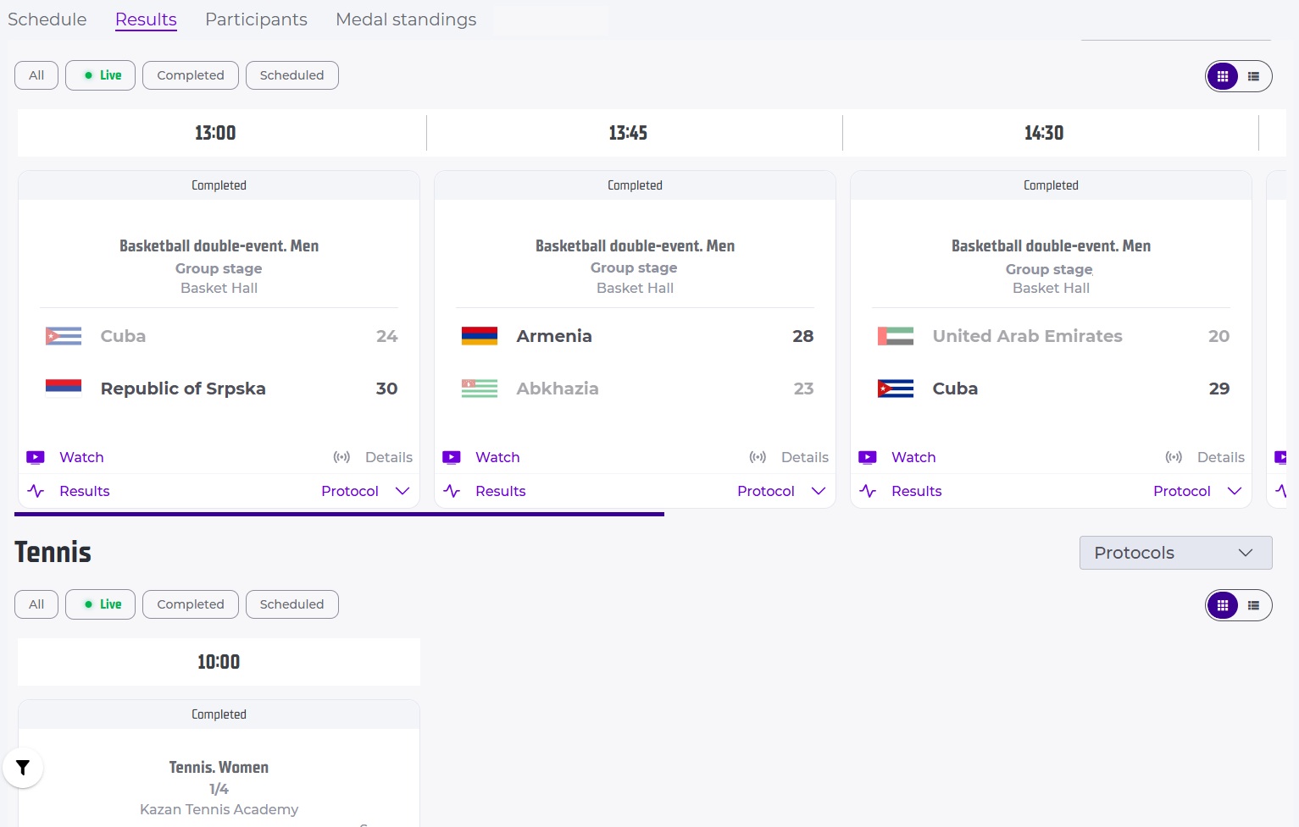Switch basketball section to list view
The width and height of the screenshot is (1299, 827).
click(x=1254, y=76)
